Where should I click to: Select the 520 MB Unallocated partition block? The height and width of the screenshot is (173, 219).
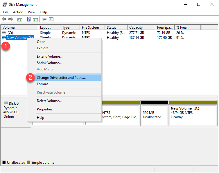(154, 113)
